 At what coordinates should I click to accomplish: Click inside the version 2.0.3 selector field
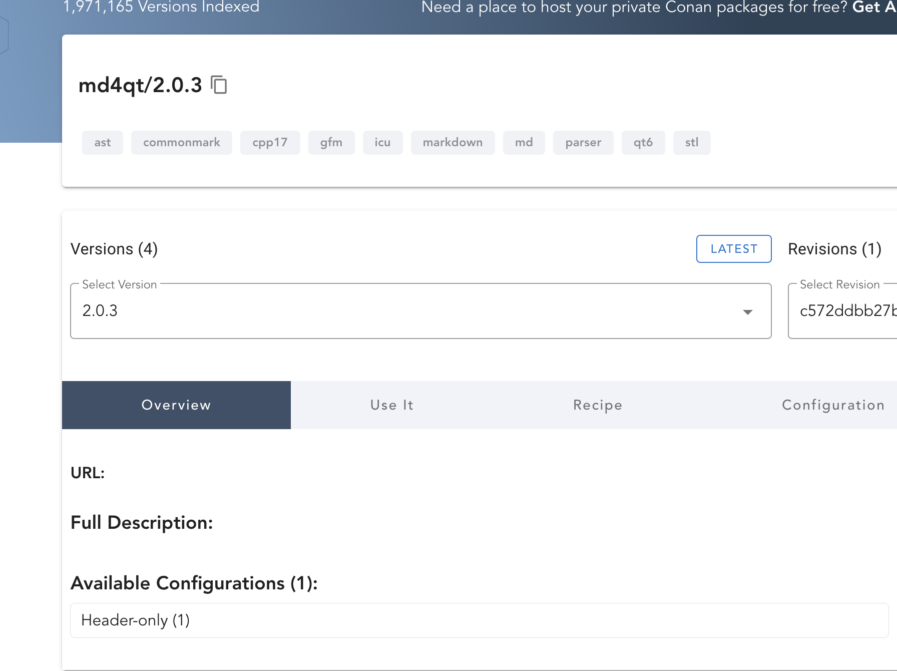[350, 311]
